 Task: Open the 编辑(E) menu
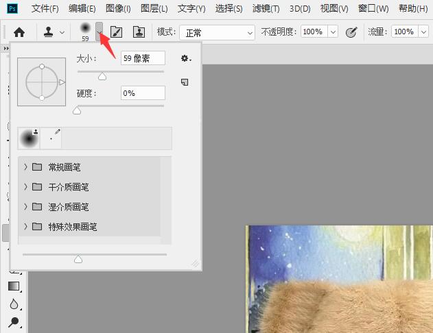coord(82,9)
